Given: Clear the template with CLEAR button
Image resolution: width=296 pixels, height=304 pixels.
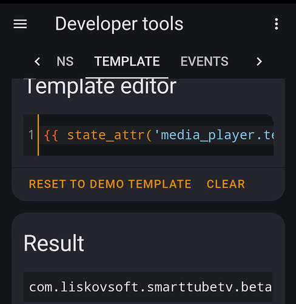Looking at the screenshot, I should (226, 184).
